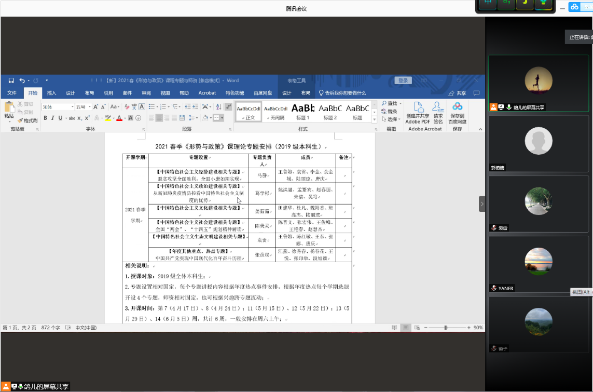This screenshot has width=593, height=392.
Task: Click the Sort (A-Z) icon in paragraph group
Action: pos(219,107)
